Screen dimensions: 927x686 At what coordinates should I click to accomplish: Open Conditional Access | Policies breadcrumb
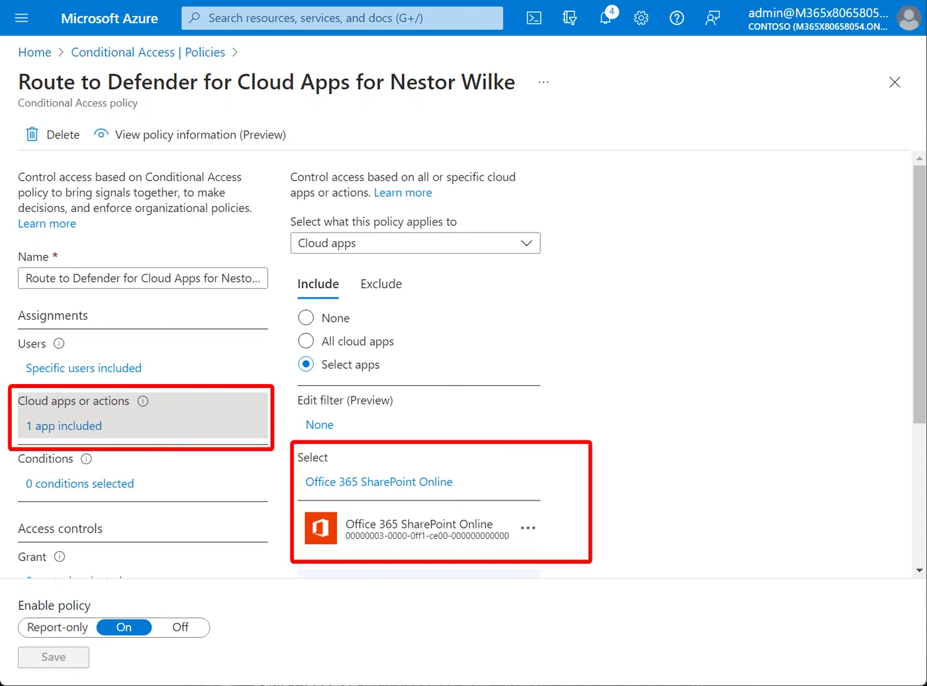click(x=148, y=52)
